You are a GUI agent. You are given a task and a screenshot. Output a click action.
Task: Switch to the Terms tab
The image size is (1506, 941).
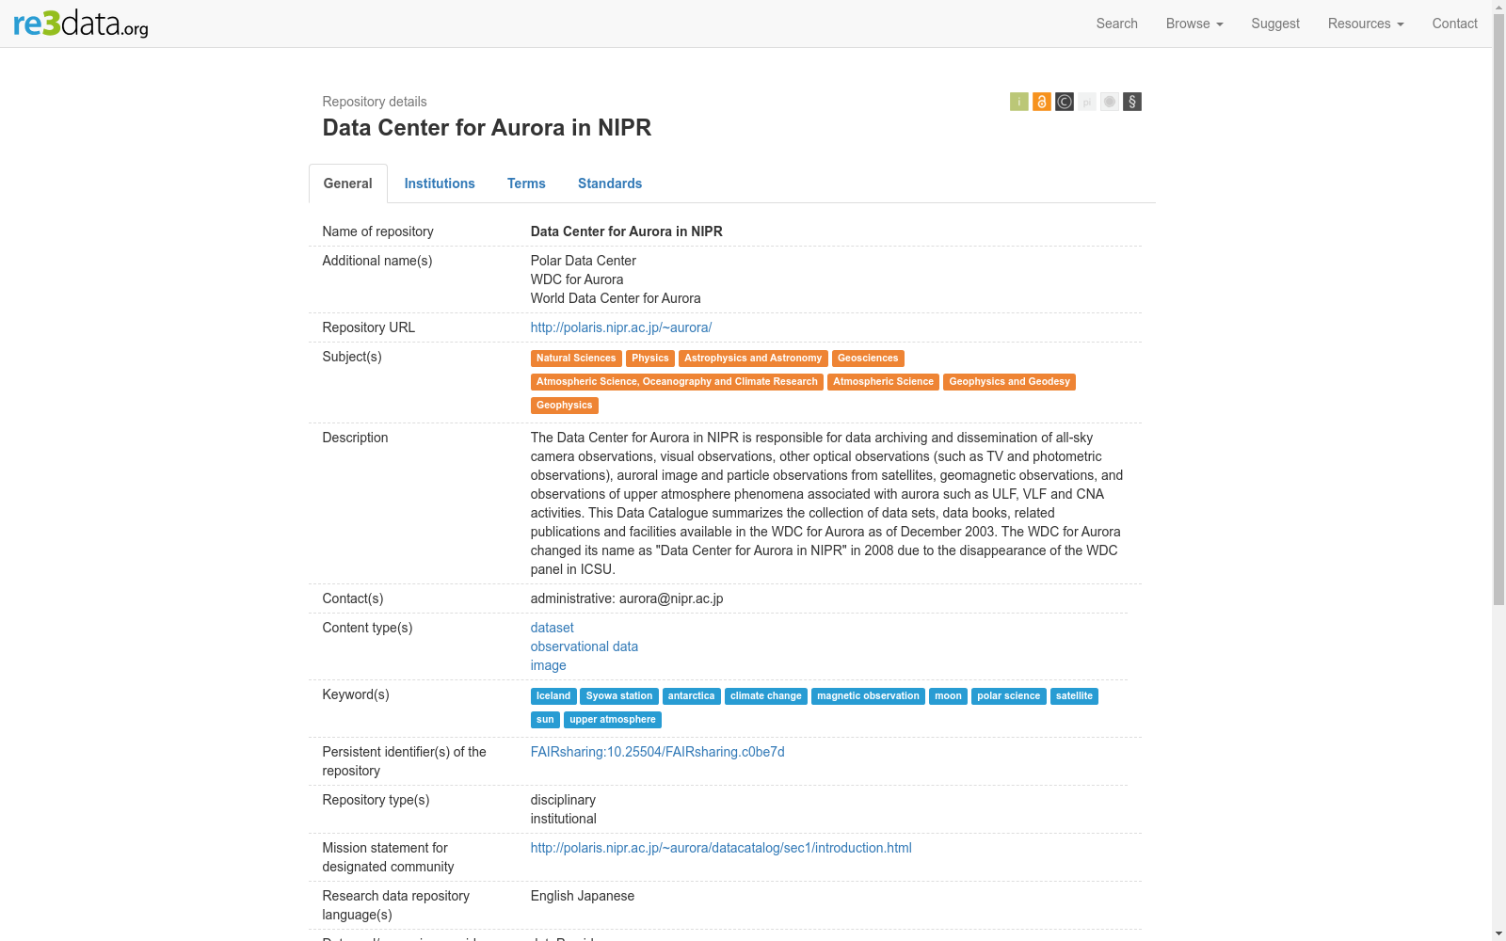tap(526, 183)
